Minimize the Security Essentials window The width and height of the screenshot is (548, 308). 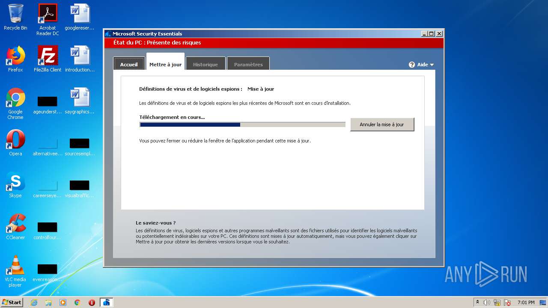coord(424,34)
